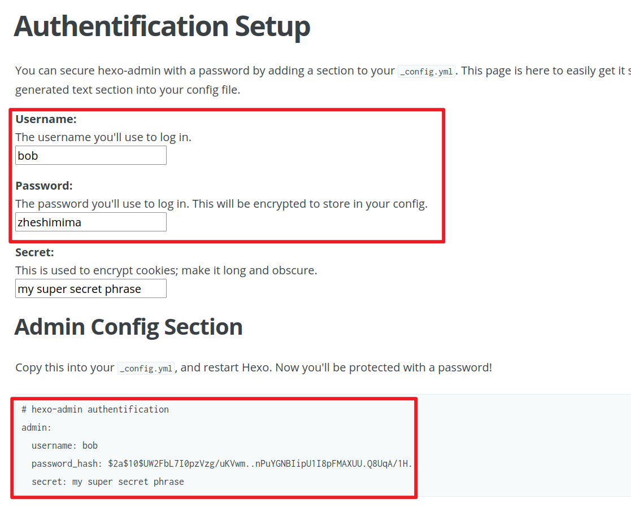The height and width of the screenshot is (508, 631).
Task: Click the bold Secret: label
Action: click(34, 252)
